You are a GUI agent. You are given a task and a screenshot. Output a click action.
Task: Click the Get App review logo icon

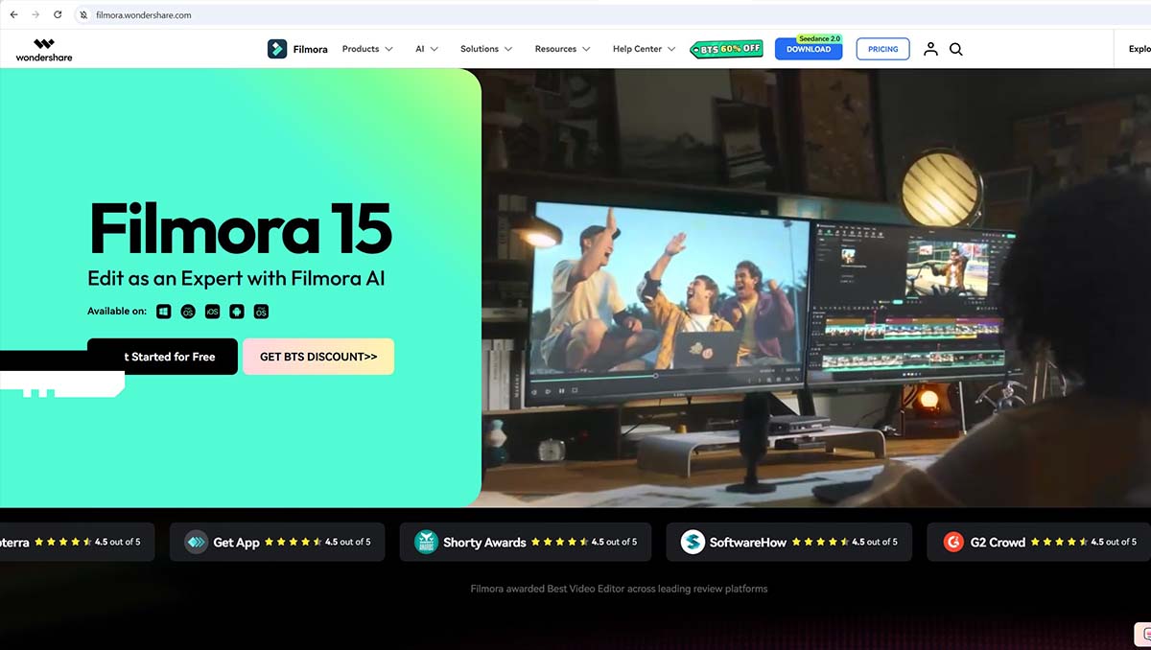click(196, 542)
